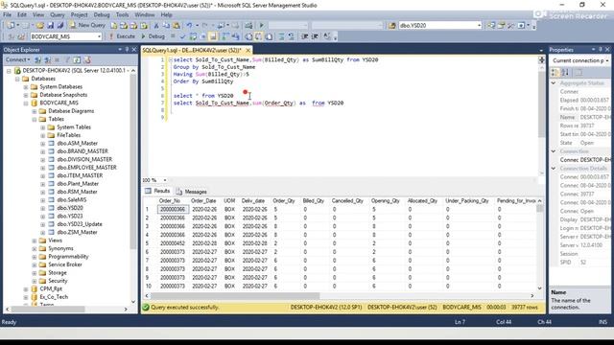Image resolution: width=614 pixels, height=345 pixels.
Task: Click the Results to File icon
Action: pos(269,36)
